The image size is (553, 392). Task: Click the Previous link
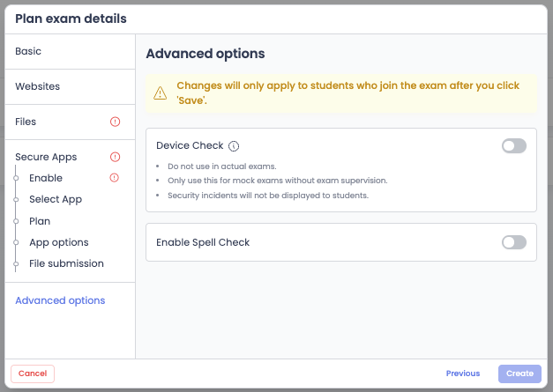(x=463, y=374)
